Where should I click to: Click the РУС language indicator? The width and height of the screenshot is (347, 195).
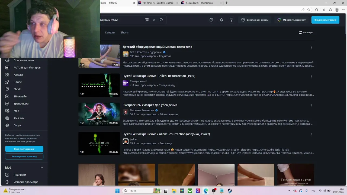[x=314, y=191]
